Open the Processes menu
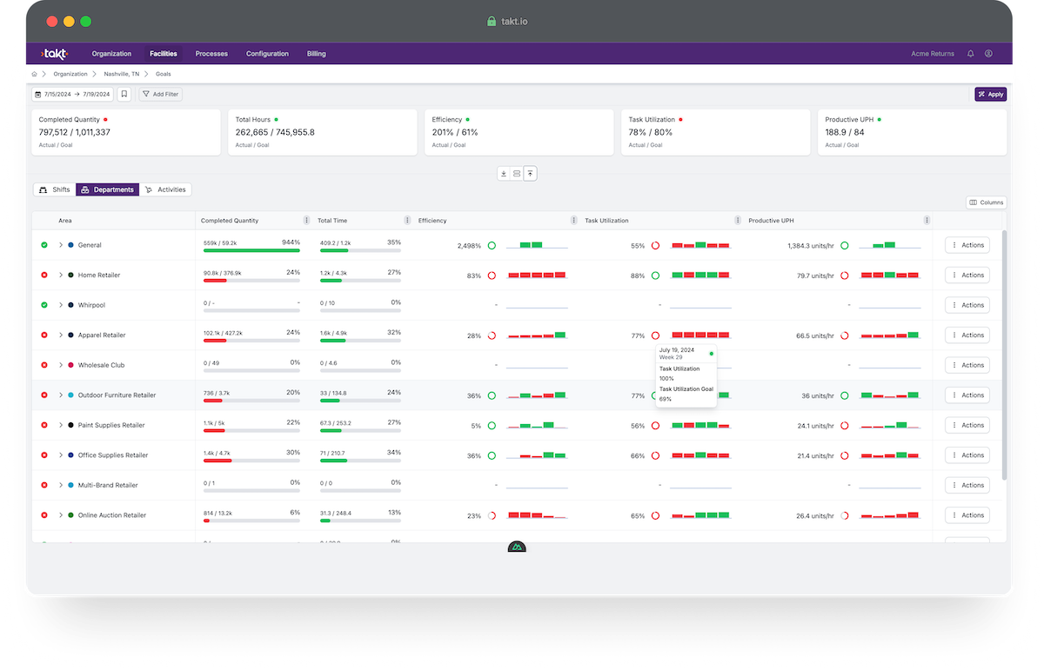The height and width of the screenshot is (670, 1044). point(211,54)
